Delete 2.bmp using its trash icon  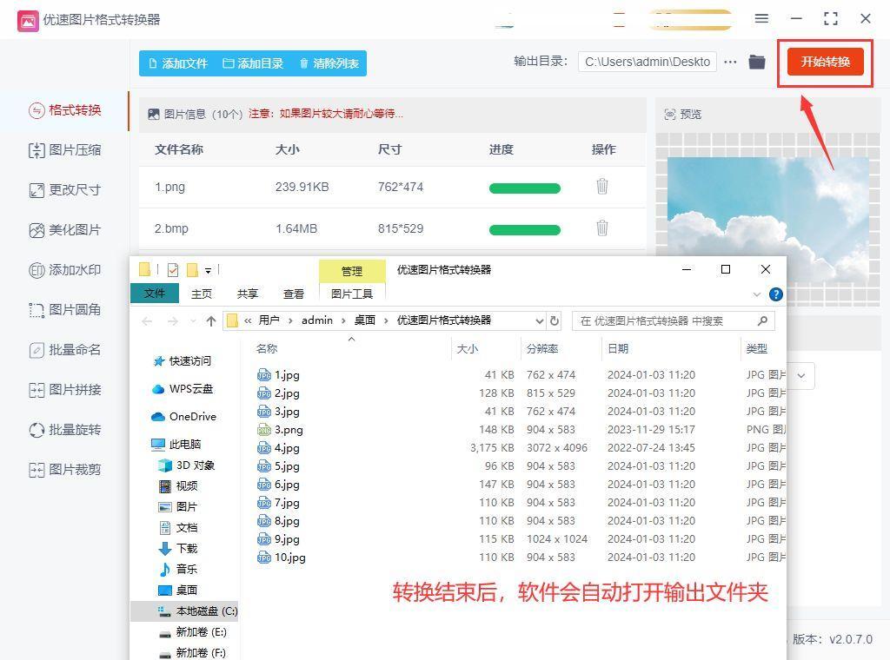pyautogui.click(x=602, y=228)
